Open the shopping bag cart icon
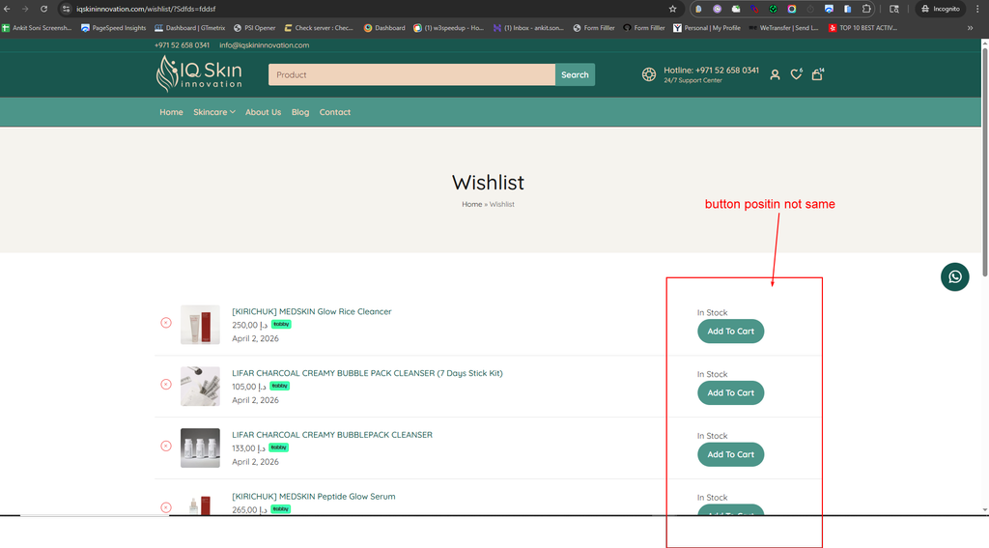This screenshot has height=548, width=989. [817, 74]
